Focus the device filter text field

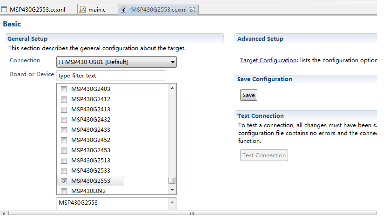pos(111,75)
